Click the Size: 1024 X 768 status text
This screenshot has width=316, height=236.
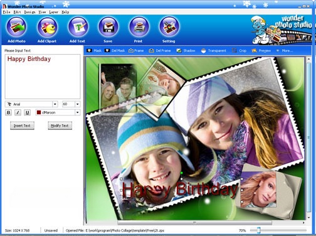coord(17,230)
